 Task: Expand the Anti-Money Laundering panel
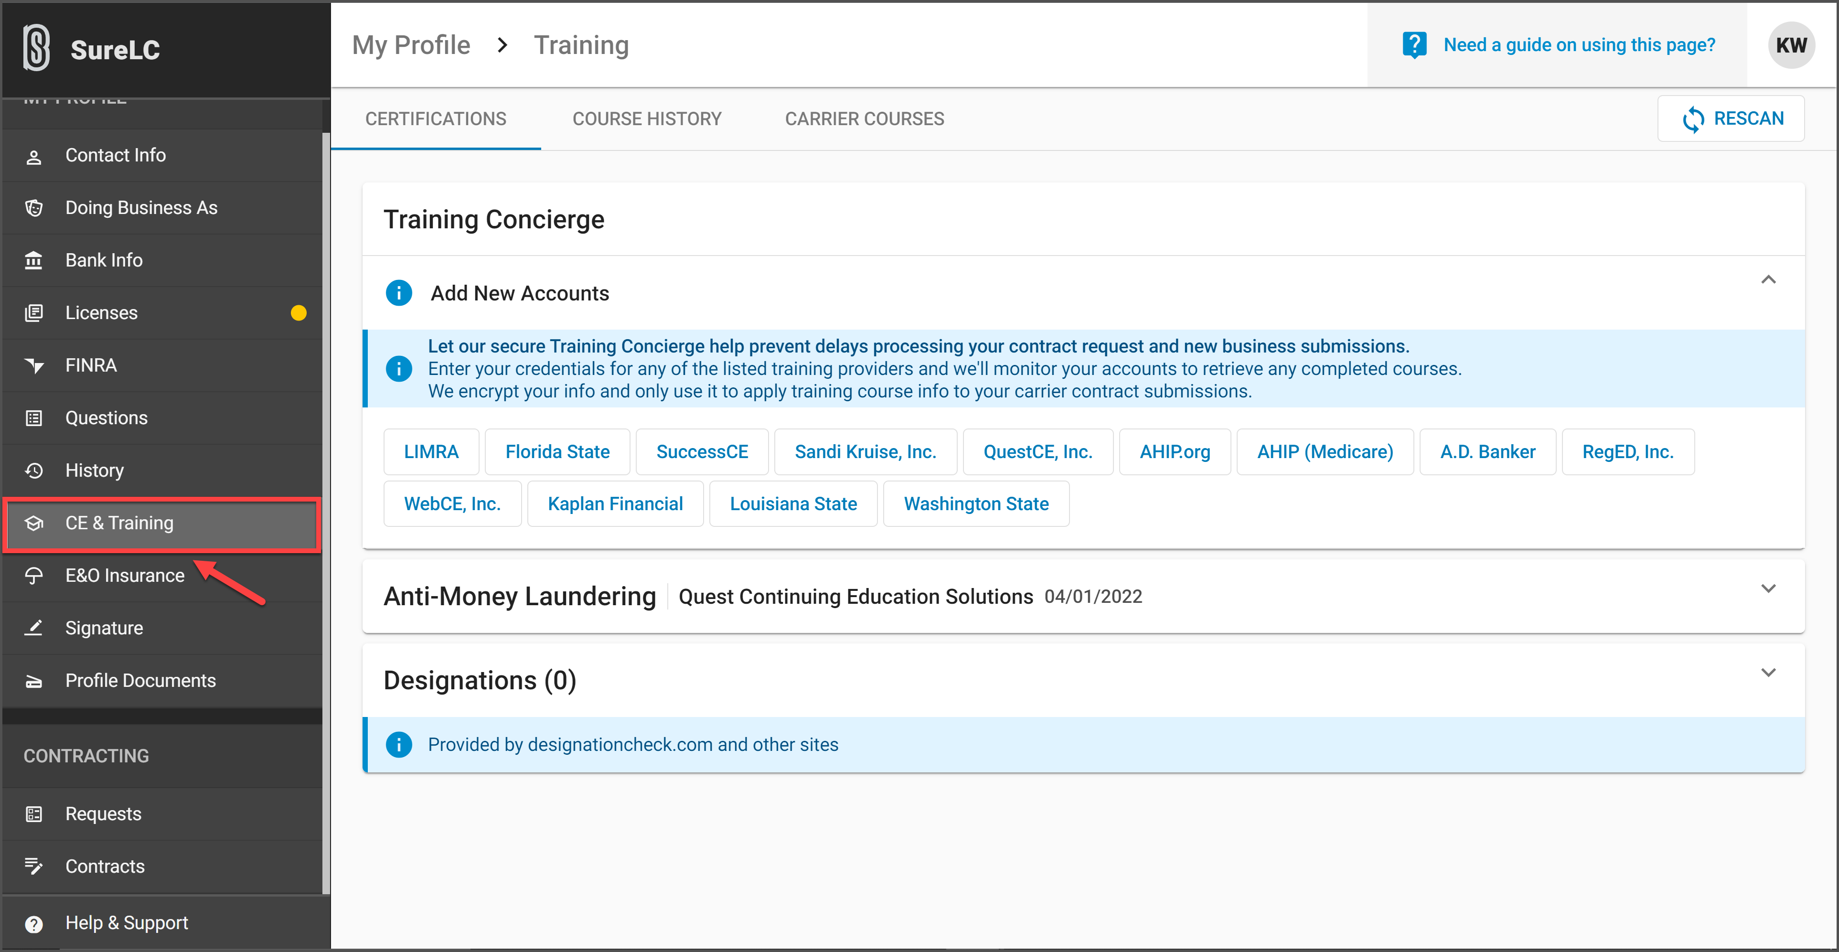1768,588
